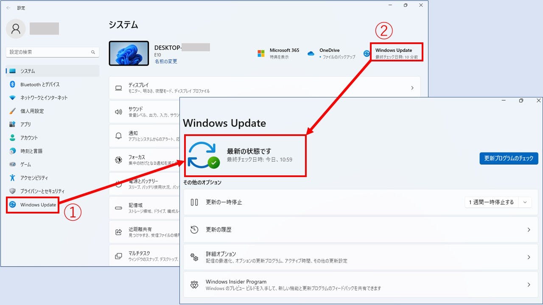The height and width of the screenshot is (305, 543).
Task: Click in the 設定の検索 search field
Action: [x=53, y=52]
